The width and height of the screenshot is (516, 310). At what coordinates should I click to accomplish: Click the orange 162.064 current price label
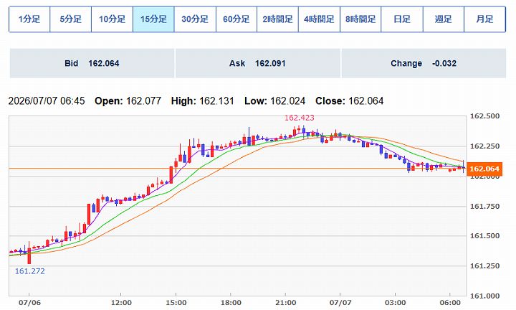tap(484, 169)
